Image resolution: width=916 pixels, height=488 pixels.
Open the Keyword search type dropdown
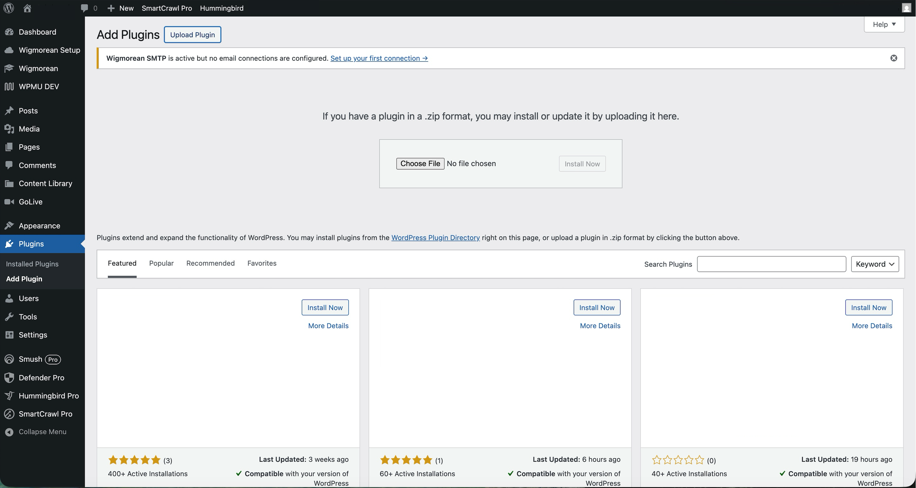tap(875, 264)
